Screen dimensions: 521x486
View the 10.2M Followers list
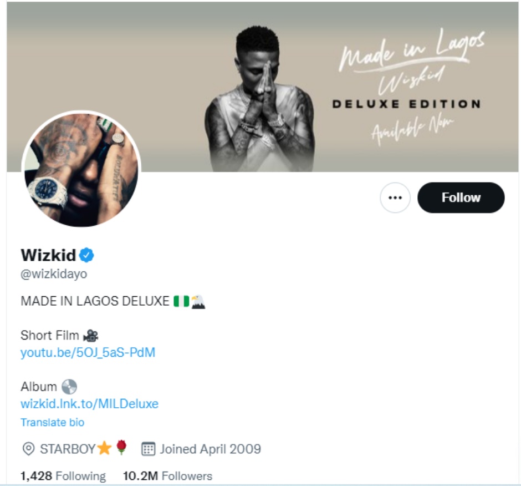tap(167, 476)
